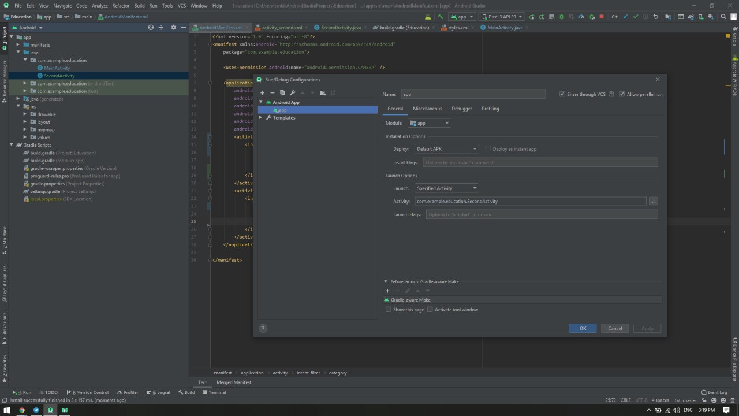Edit templates using wrench icon in dialog
The image size is (739, 416).
[293, 93]
